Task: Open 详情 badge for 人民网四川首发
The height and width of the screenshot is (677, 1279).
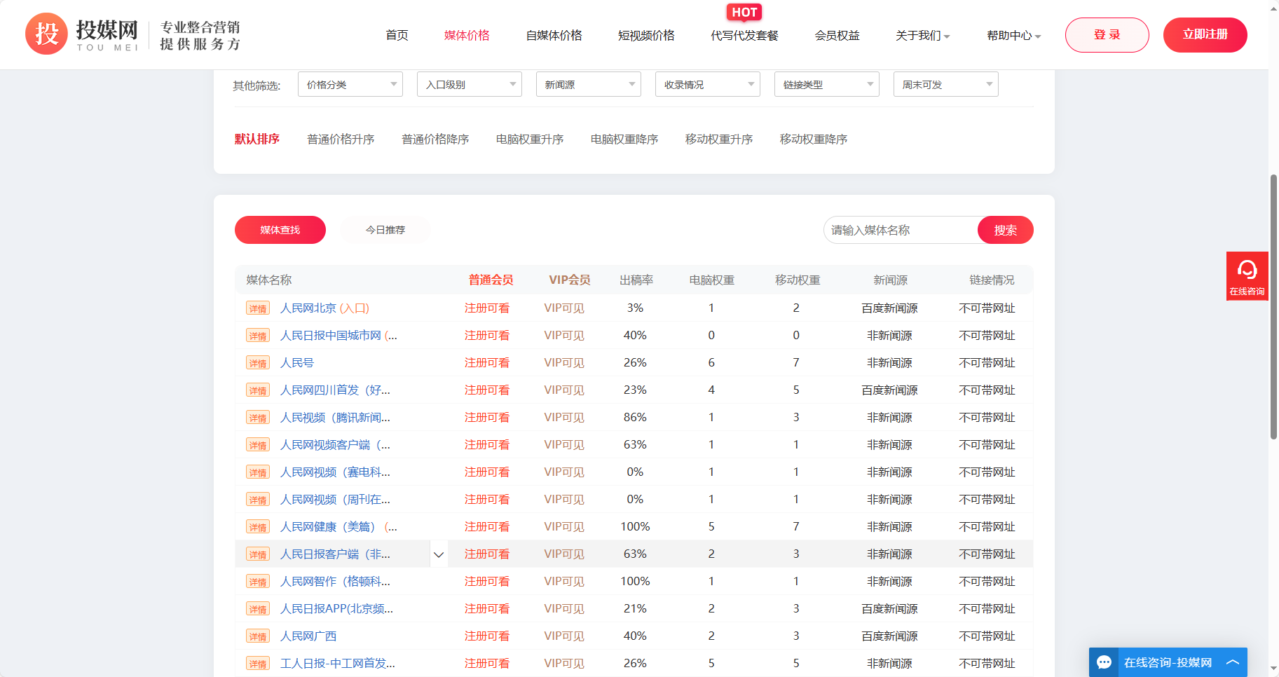Action: pos(258,390)
